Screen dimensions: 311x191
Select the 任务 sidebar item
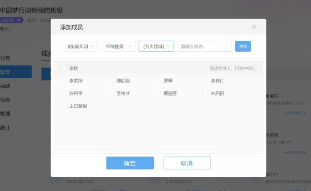click(x=5, y=100)
